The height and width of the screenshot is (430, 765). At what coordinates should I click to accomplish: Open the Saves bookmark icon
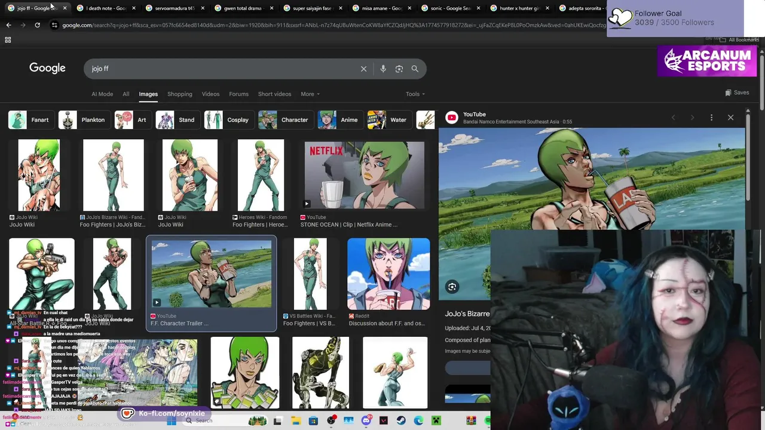click(x=728, y=93)
